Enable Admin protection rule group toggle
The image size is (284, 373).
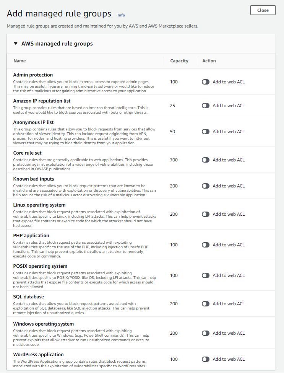click(206, 82)
